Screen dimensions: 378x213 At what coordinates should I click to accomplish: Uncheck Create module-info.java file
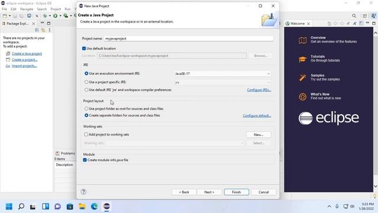tap(85, 160)
